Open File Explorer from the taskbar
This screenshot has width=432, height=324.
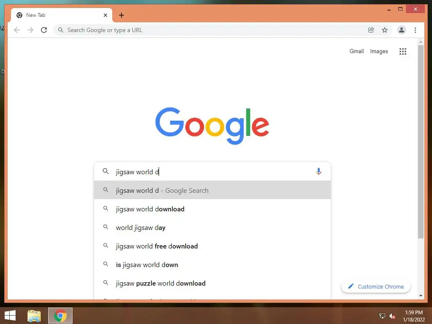tap(34, 316)
